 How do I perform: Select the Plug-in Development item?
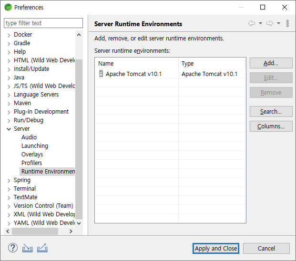tap(41, 111)
